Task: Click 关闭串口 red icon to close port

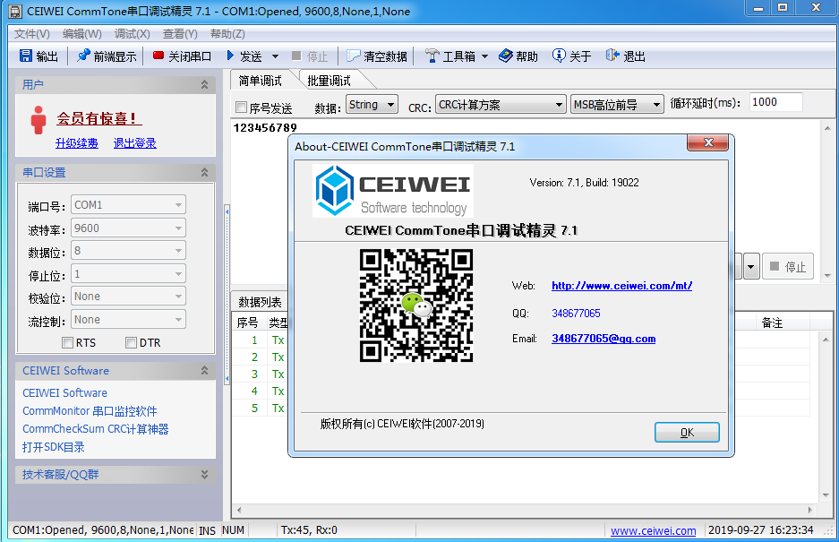Action: pyautogui.click(x=158, y=56)
